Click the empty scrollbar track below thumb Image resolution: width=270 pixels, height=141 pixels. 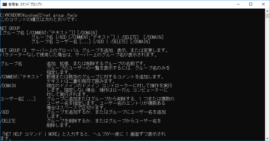267,83
